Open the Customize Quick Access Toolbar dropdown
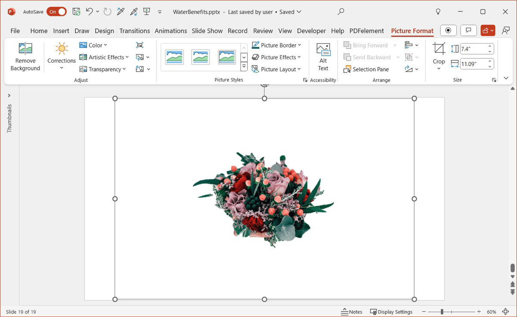 pos(160,12)
